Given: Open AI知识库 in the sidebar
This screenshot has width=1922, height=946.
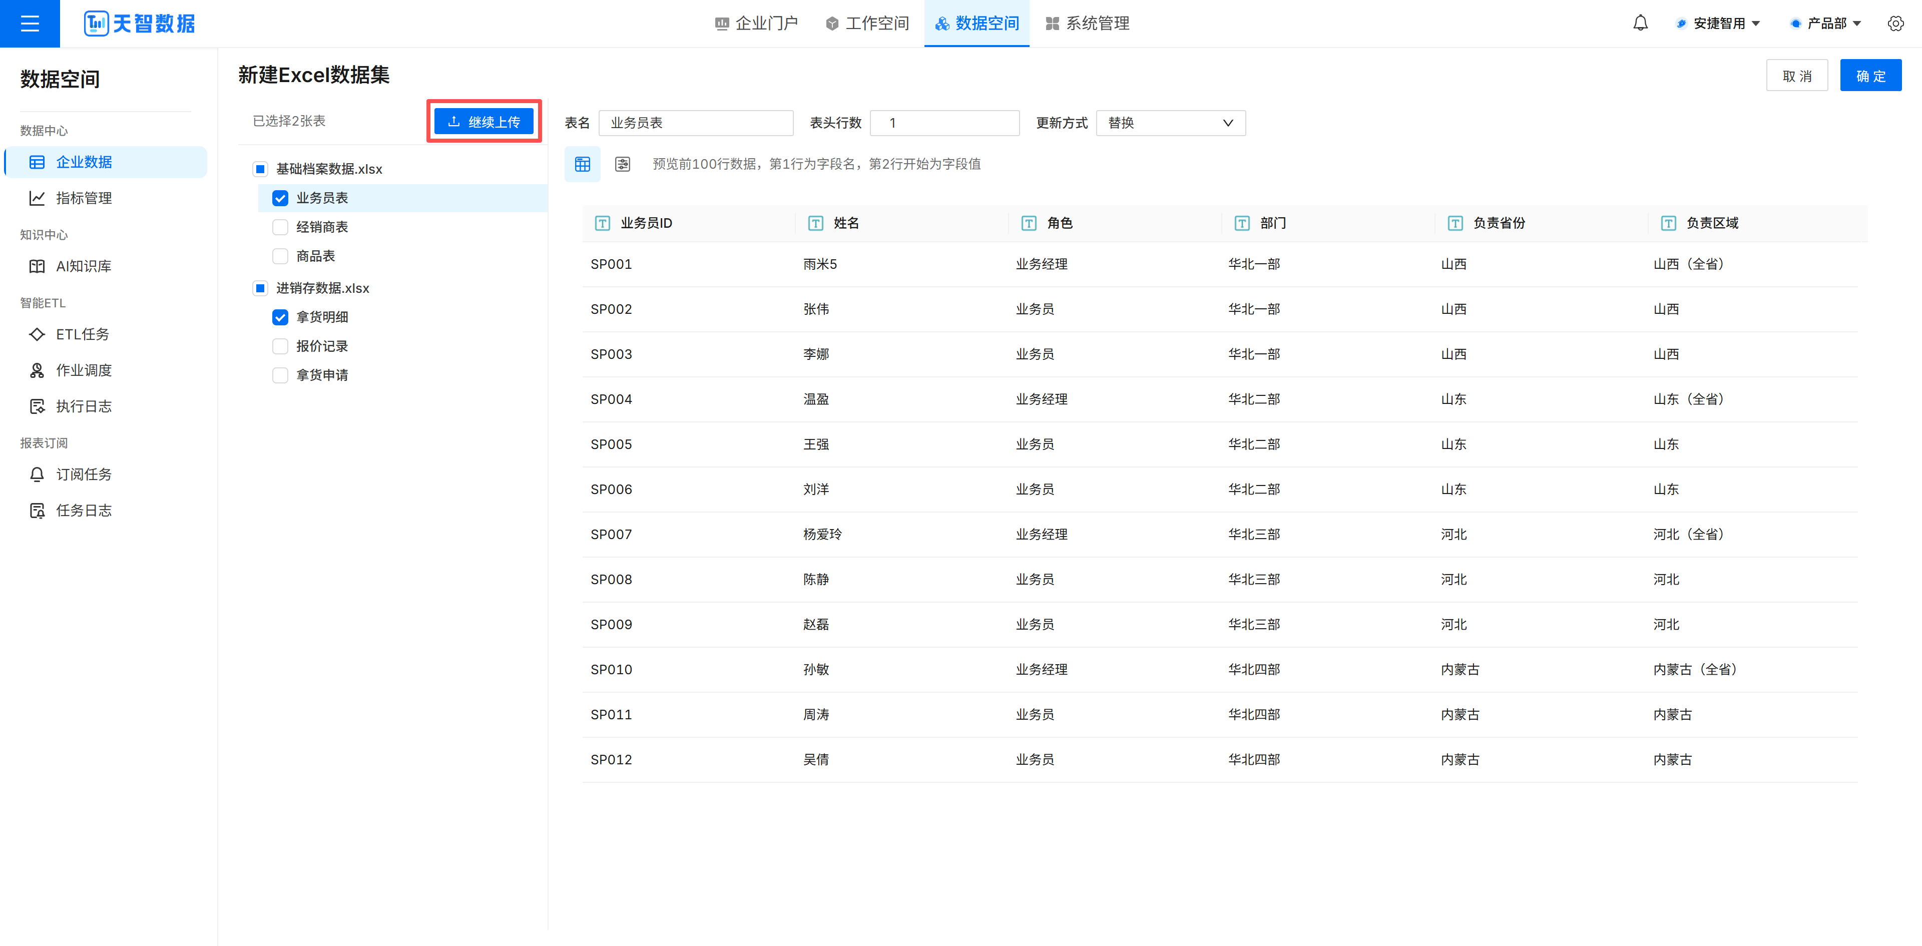Looking at the screenshot, I should pyautogui.click(x=106, y=266).
